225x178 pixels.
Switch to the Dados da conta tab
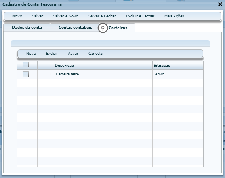(x=27, y=28)
